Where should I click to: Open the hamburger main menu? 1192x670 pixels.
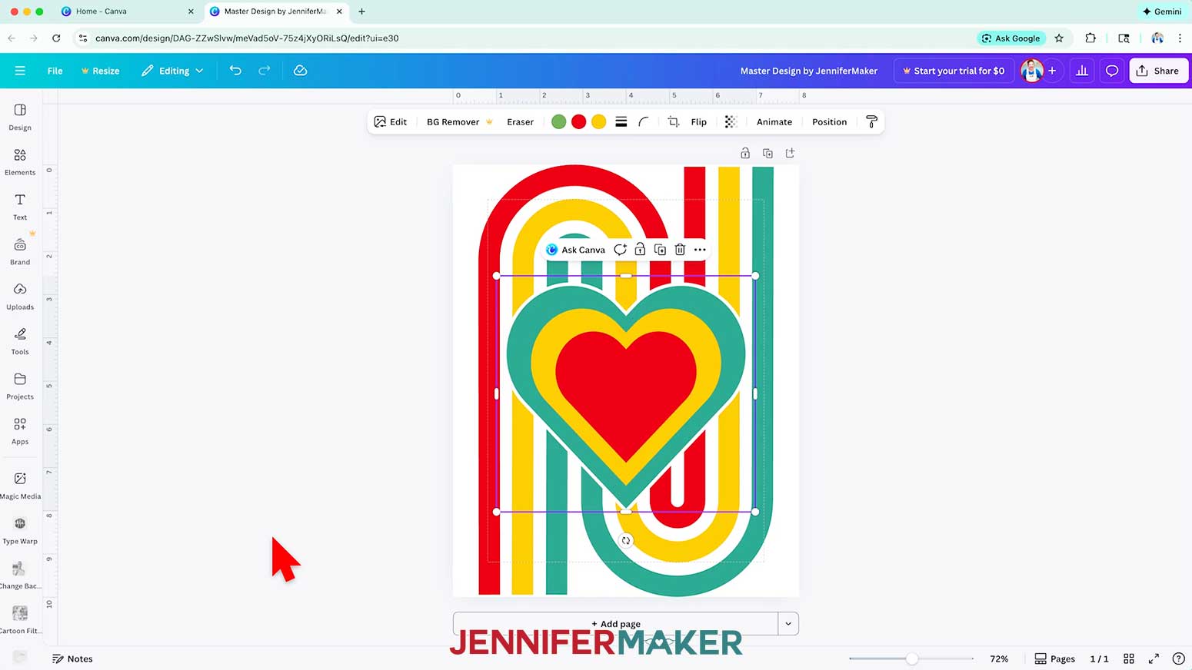pos(20,71)
